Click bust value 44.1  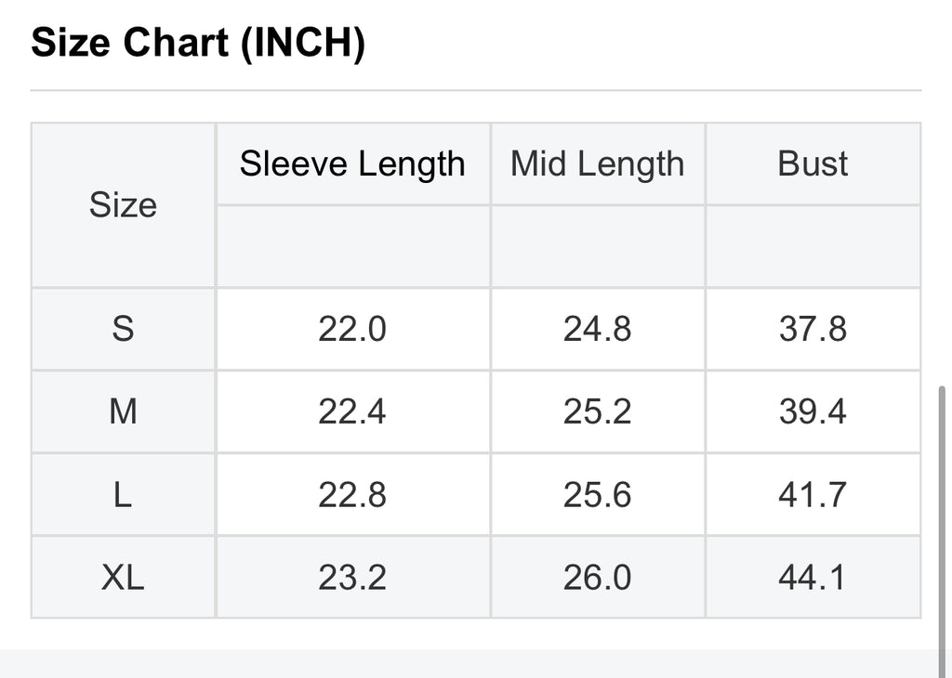pos(813,577)
